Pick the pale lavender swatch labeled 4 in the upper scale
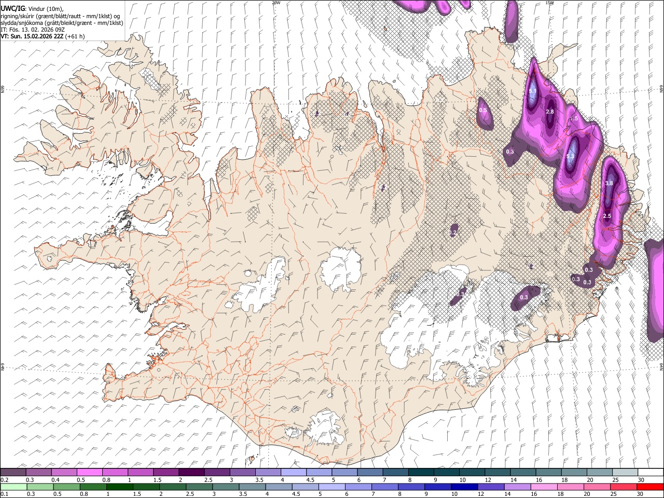Viewport: 664px width, 498px height. (294, 473)
